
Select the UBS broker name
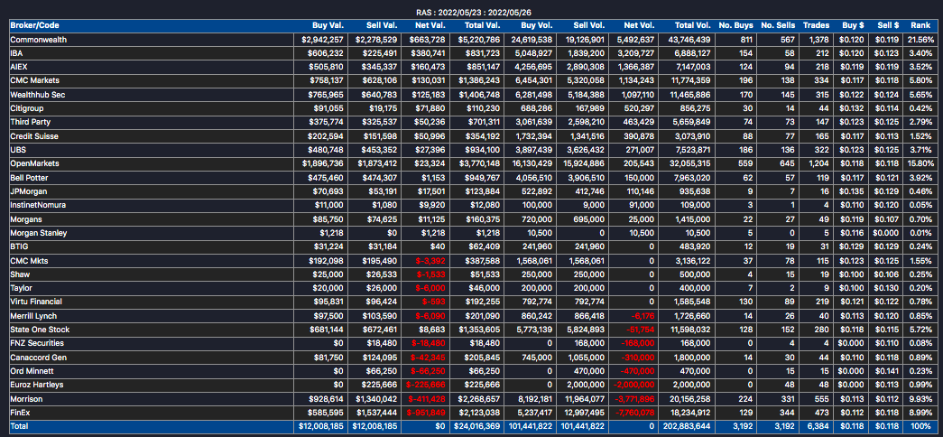point(17,150)
